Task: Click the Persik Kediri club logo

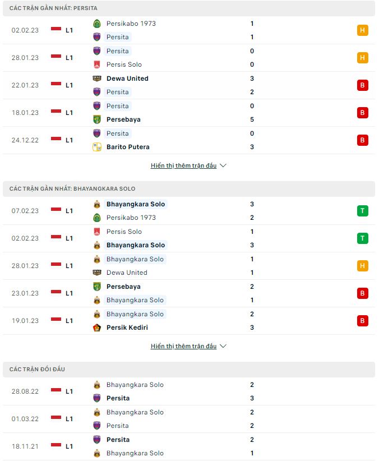Action: click(98, 328)
